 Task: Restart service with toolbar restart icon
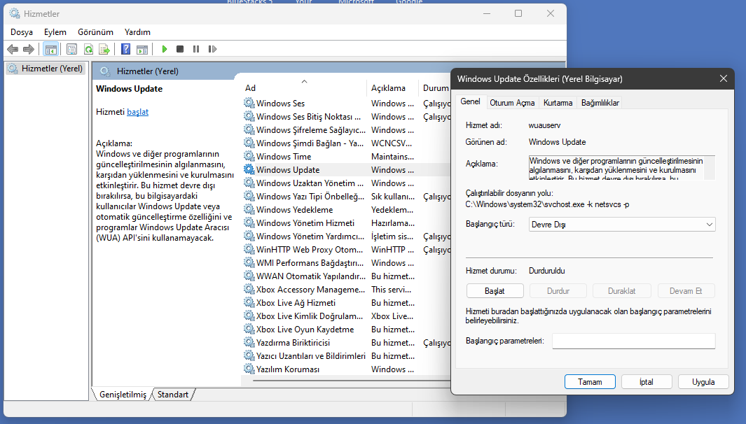[x=212, y=49]
